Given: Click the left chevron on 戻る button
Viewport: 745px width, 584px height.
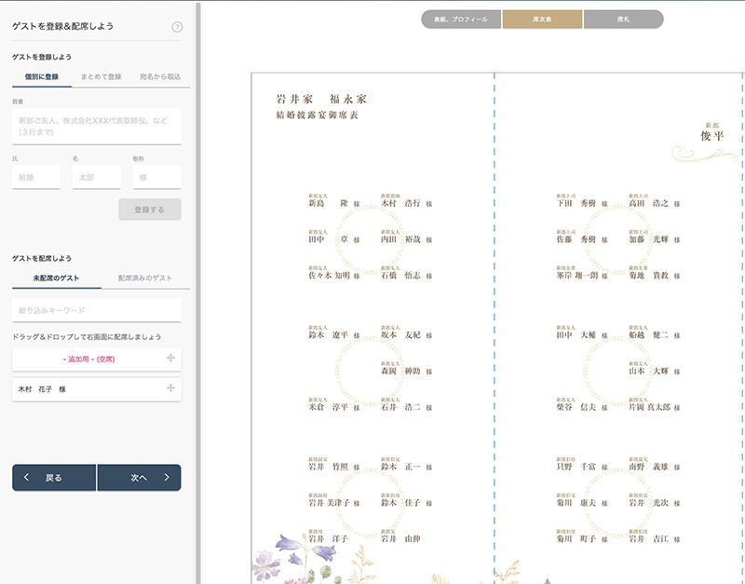Looking at the screenshot, I should click(26, 478).
